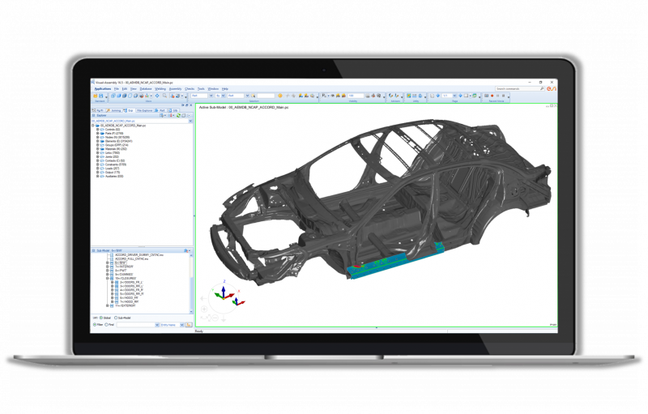Click the globe icon in Utility toolbar

420,96
